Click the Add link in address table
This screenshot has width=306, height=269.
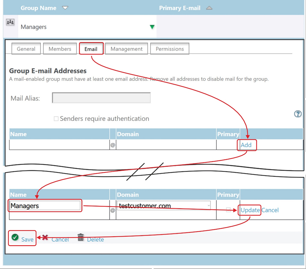pyautogui.click(x=246, y=145)
